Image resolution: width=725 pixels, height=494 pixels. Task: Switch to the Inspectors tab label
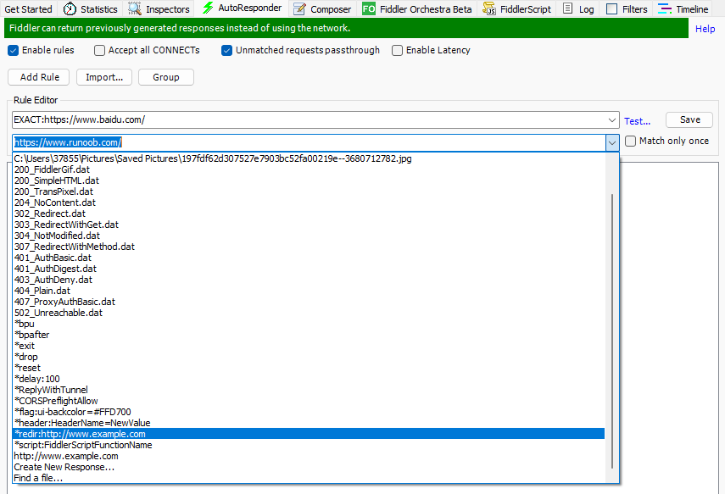[x=168, y=9]
